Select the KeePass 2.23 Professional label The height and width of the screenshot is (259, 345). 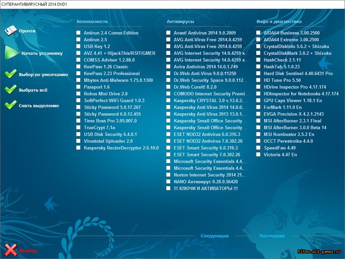[x=112, y=73]
